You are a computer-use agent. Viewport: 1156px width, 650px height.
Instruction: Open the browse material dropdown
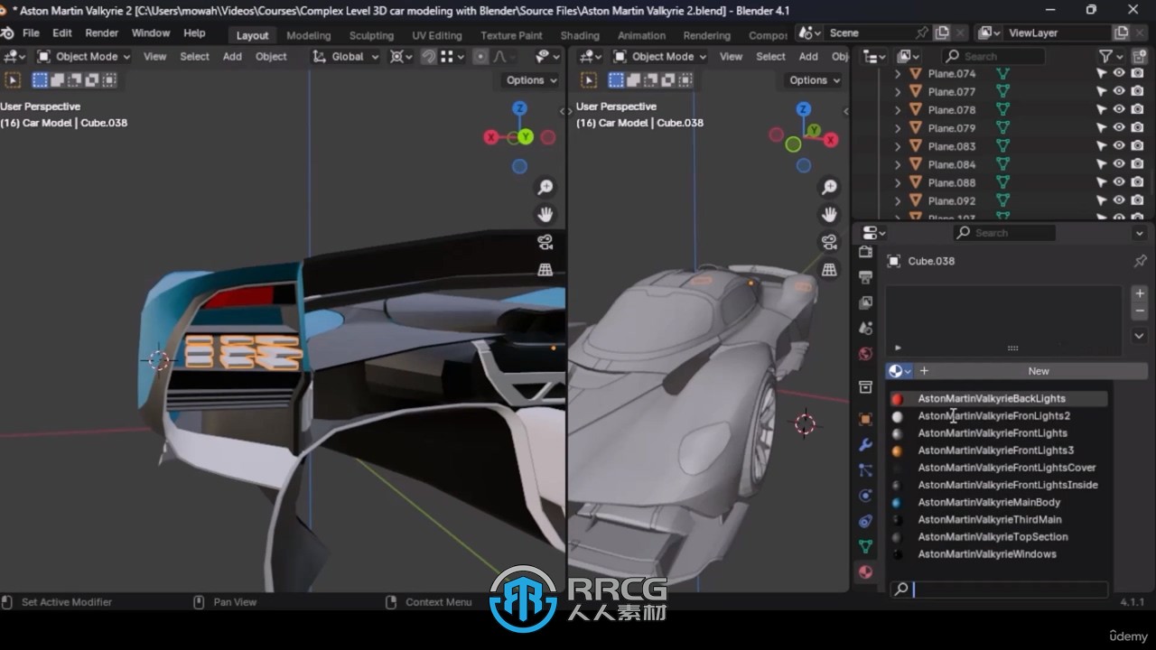[x=900, y=371]
